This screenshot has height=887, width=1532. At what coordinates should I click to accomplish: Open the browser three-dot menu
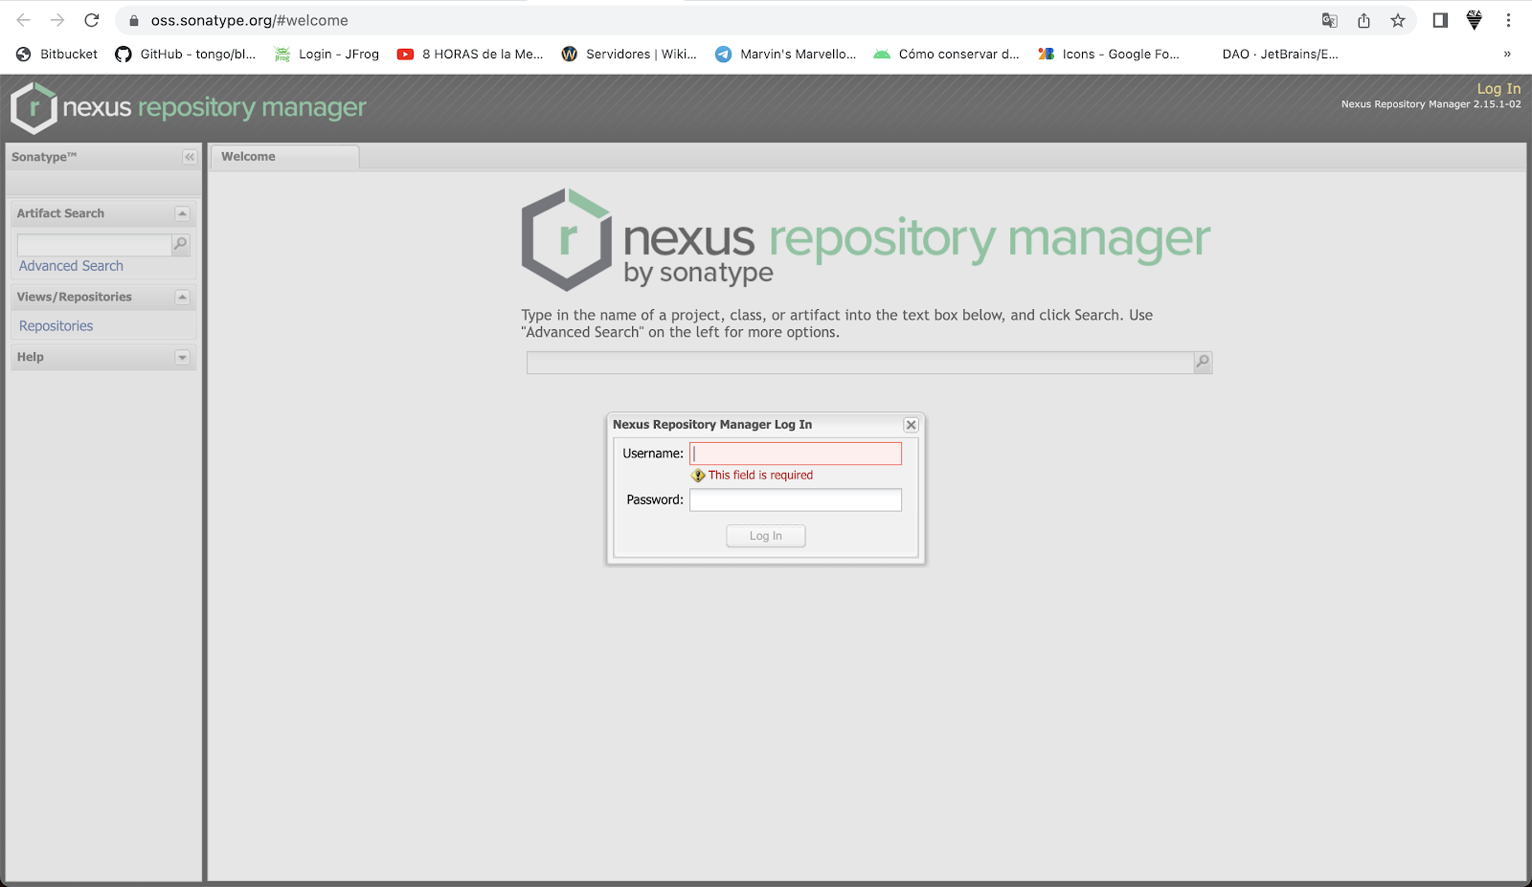pyautogui.click(x=1508, y=20)
